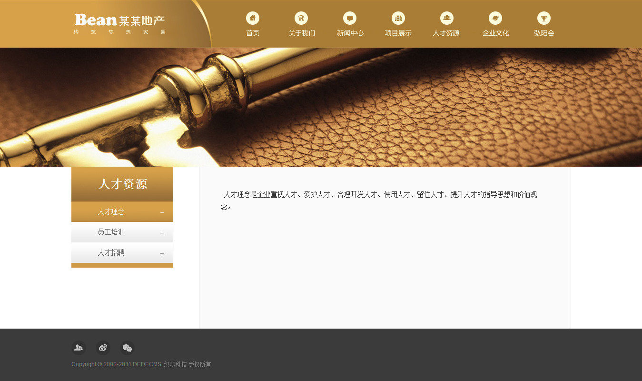Open the Weibo icon in the footer
Image resolution: width=642 pixels, height=381 pixels.
coord(103,348)
